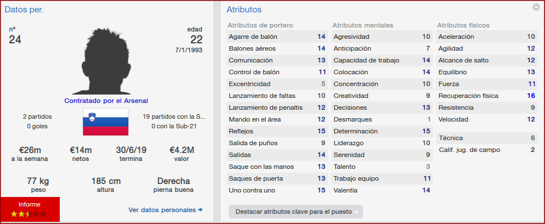Click the arrow next to Ver datos personales
Viewport: 545px width, 224px height.
pos(201,210)
